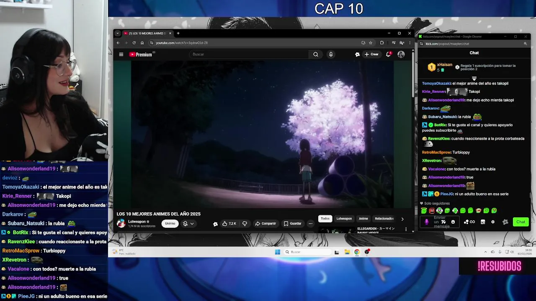Open the YouTube account avatar menu

point(401,54)
